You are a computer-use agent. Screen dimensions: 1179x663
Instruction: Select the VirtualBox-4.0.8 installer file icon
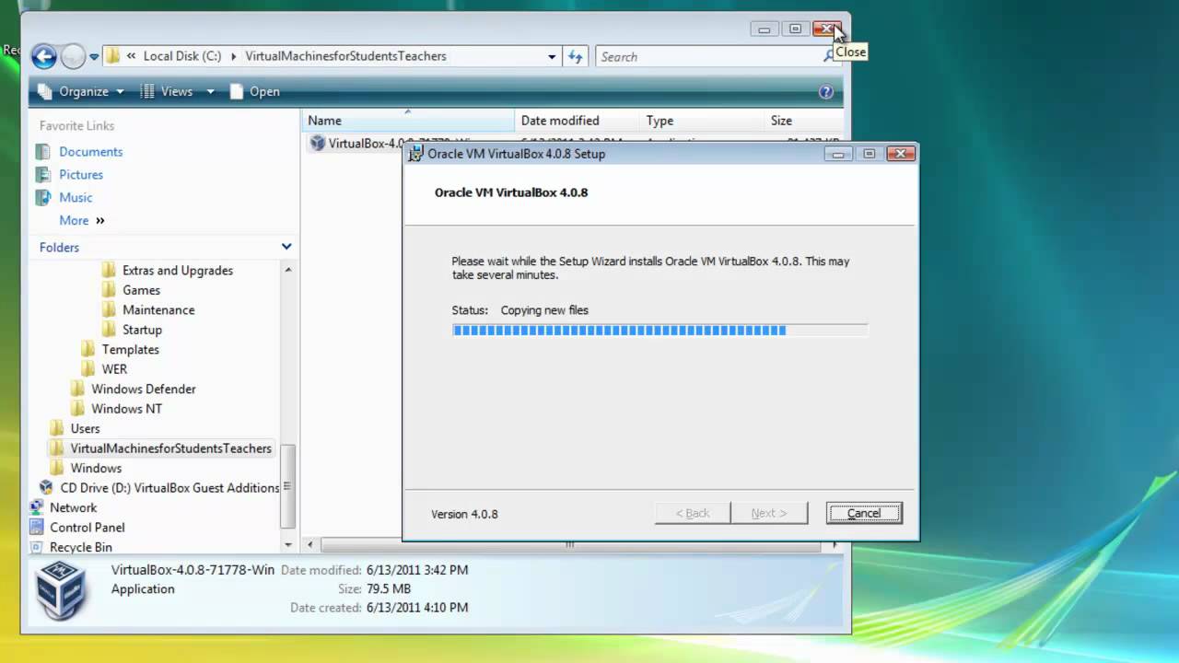318,143
